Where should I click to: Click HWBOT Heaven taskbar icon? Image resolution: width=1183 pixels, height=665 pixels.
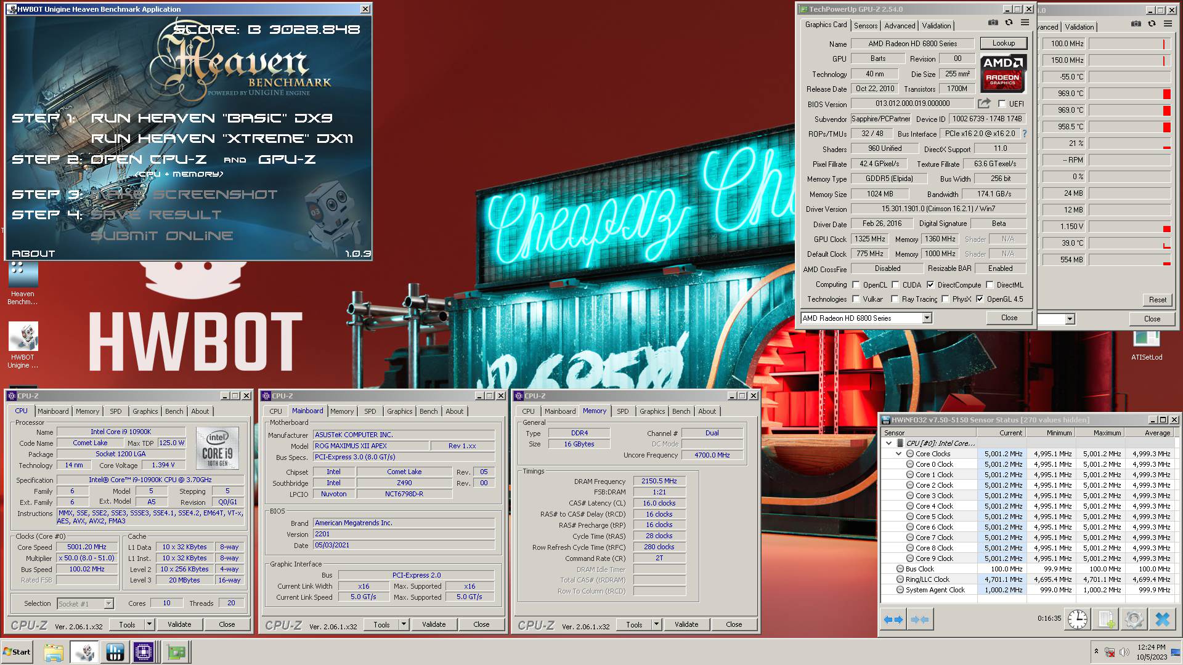(x=84, y=652)
